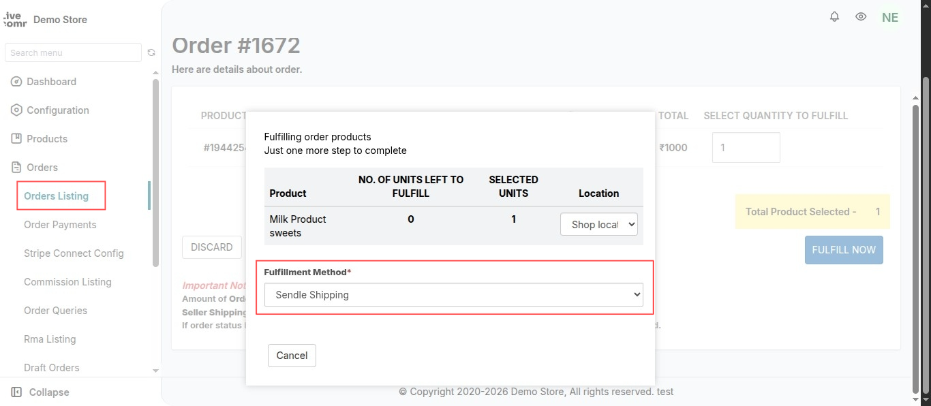Open Order Payments menu item
This screenshot has height=406, width=931.
[x=60, y=225]
